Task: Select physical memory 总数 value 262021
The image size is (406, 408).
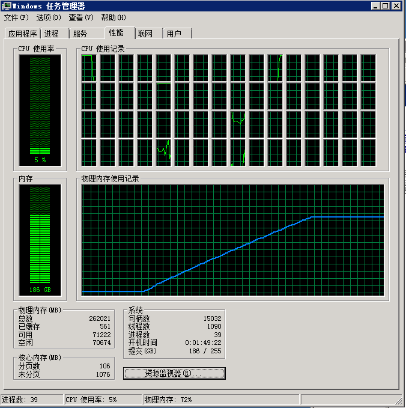Action: click(x=100, y=318)
